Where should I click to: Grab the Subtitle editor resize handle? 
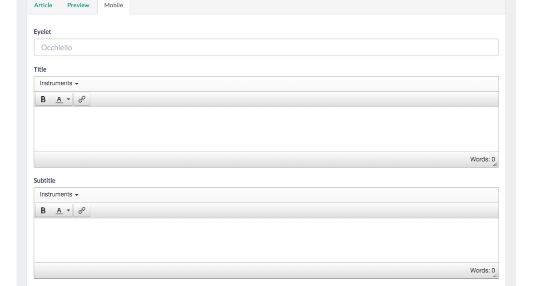[495, 275]
